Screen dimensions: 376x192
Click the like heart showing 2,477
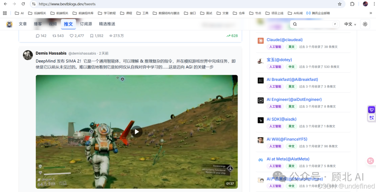pyautogui.click(x=71, y=36)
